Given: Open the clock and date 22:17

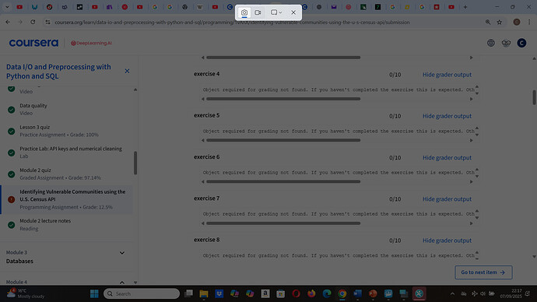Looking at the screenshot, I should pos(511,293).
